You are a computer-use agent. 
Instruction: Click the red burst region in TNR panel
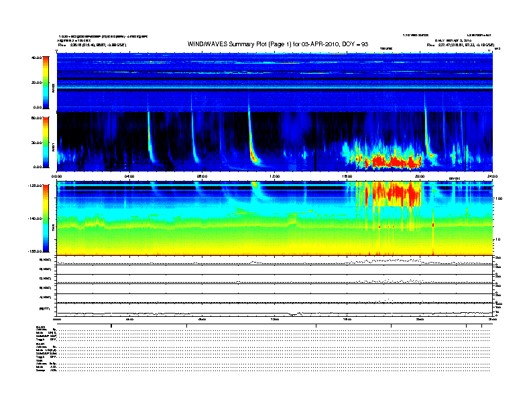coord(393,194)
